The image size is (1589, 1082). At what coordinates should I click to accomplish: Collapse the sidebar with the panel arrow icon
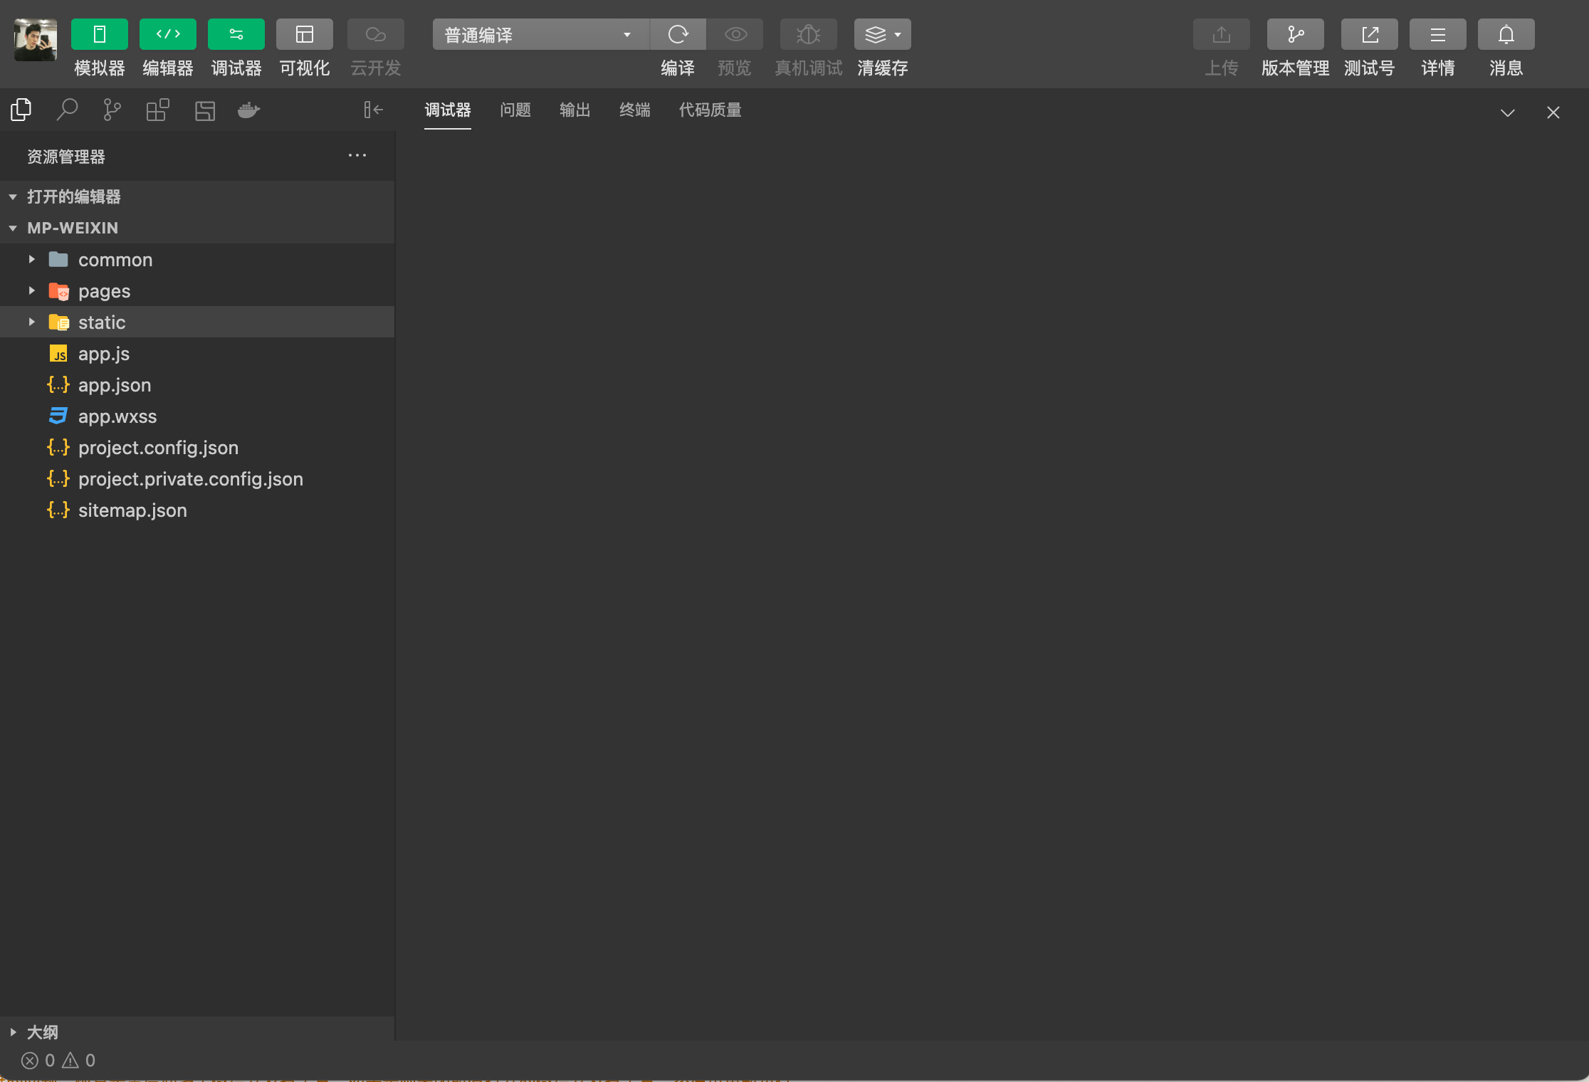point(373,110)
